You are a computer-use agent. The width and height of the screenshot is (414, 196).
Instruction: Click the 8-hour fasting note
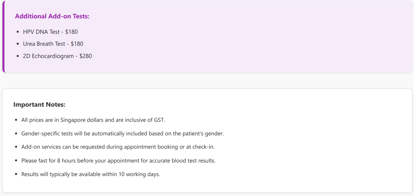118,161
